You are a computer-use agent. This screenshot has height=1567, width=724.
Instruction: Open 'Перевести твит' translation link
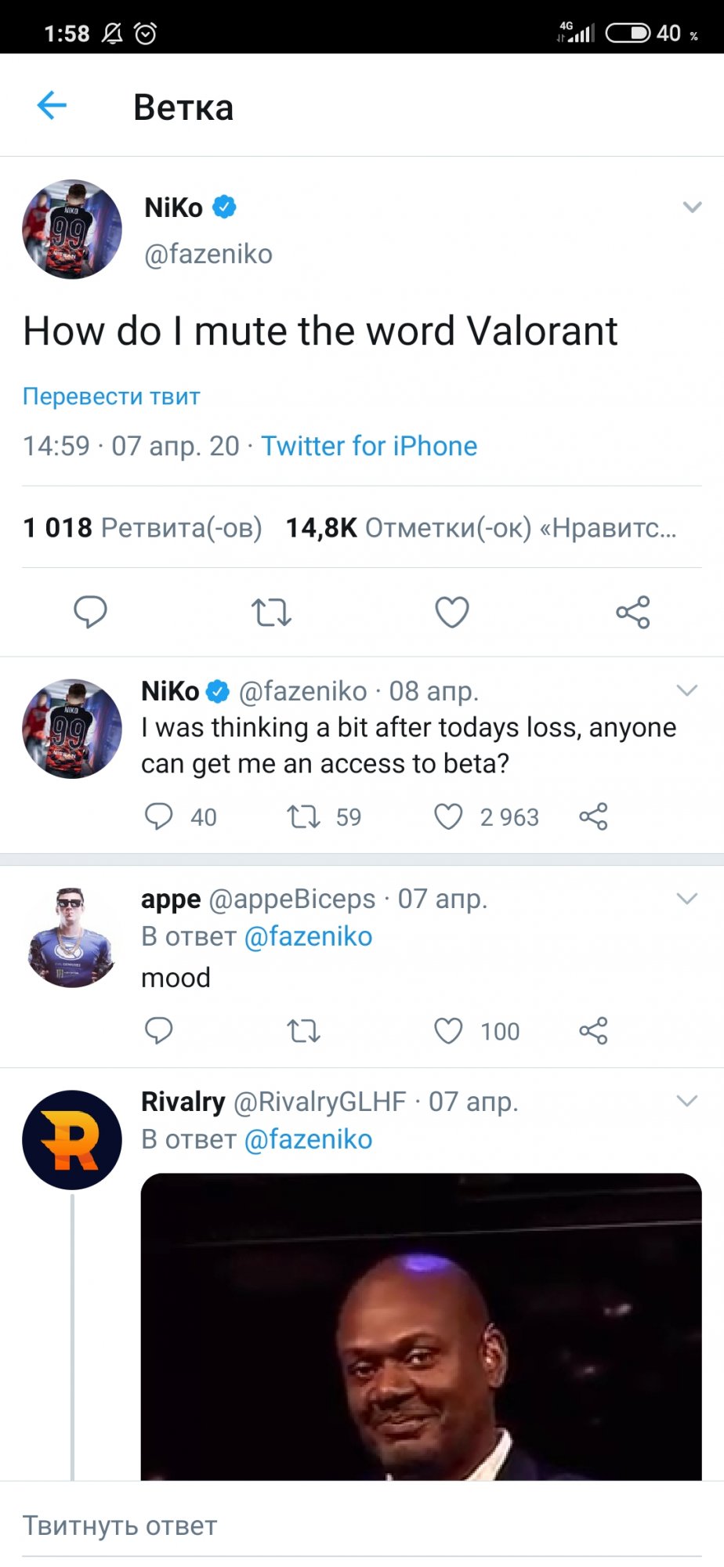(110, 396)
